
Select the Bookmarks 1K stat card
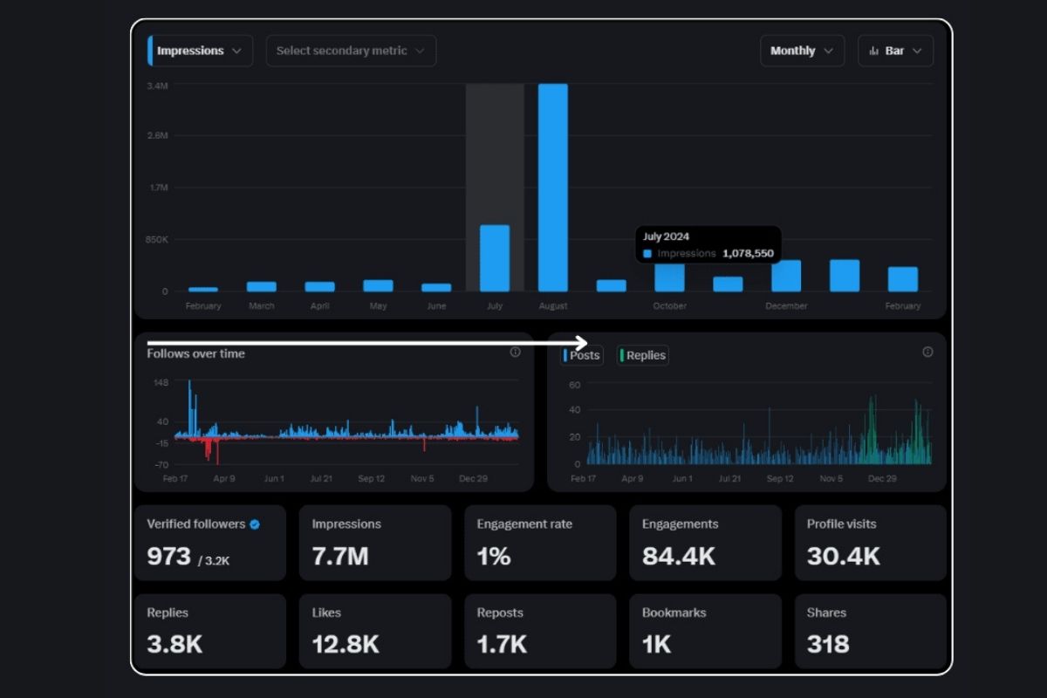[705, 632]
